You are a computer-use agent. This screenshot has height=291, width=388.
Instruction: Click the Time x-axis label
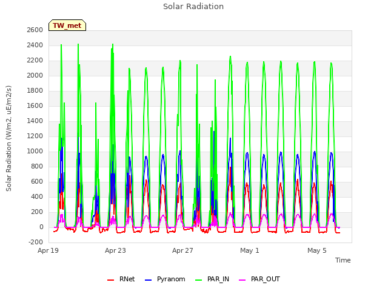click(343, 260)
